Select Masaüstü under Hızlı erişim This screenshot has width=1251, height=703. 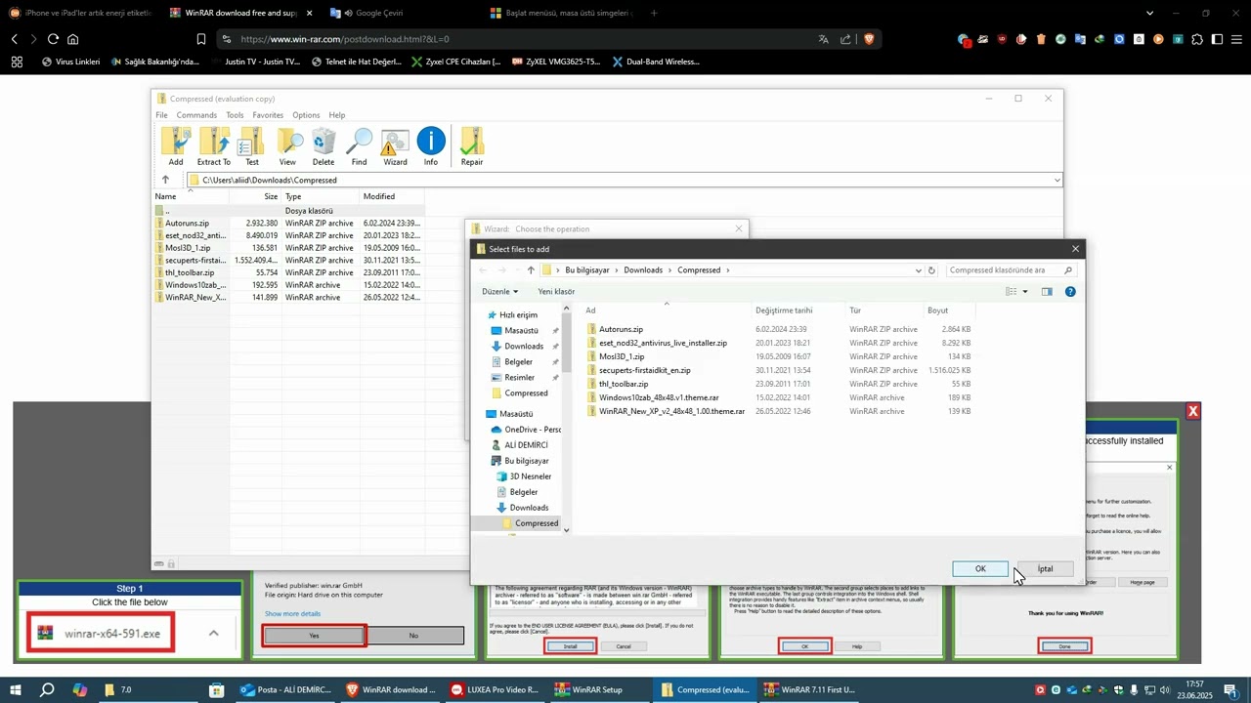tap(521, 330)
